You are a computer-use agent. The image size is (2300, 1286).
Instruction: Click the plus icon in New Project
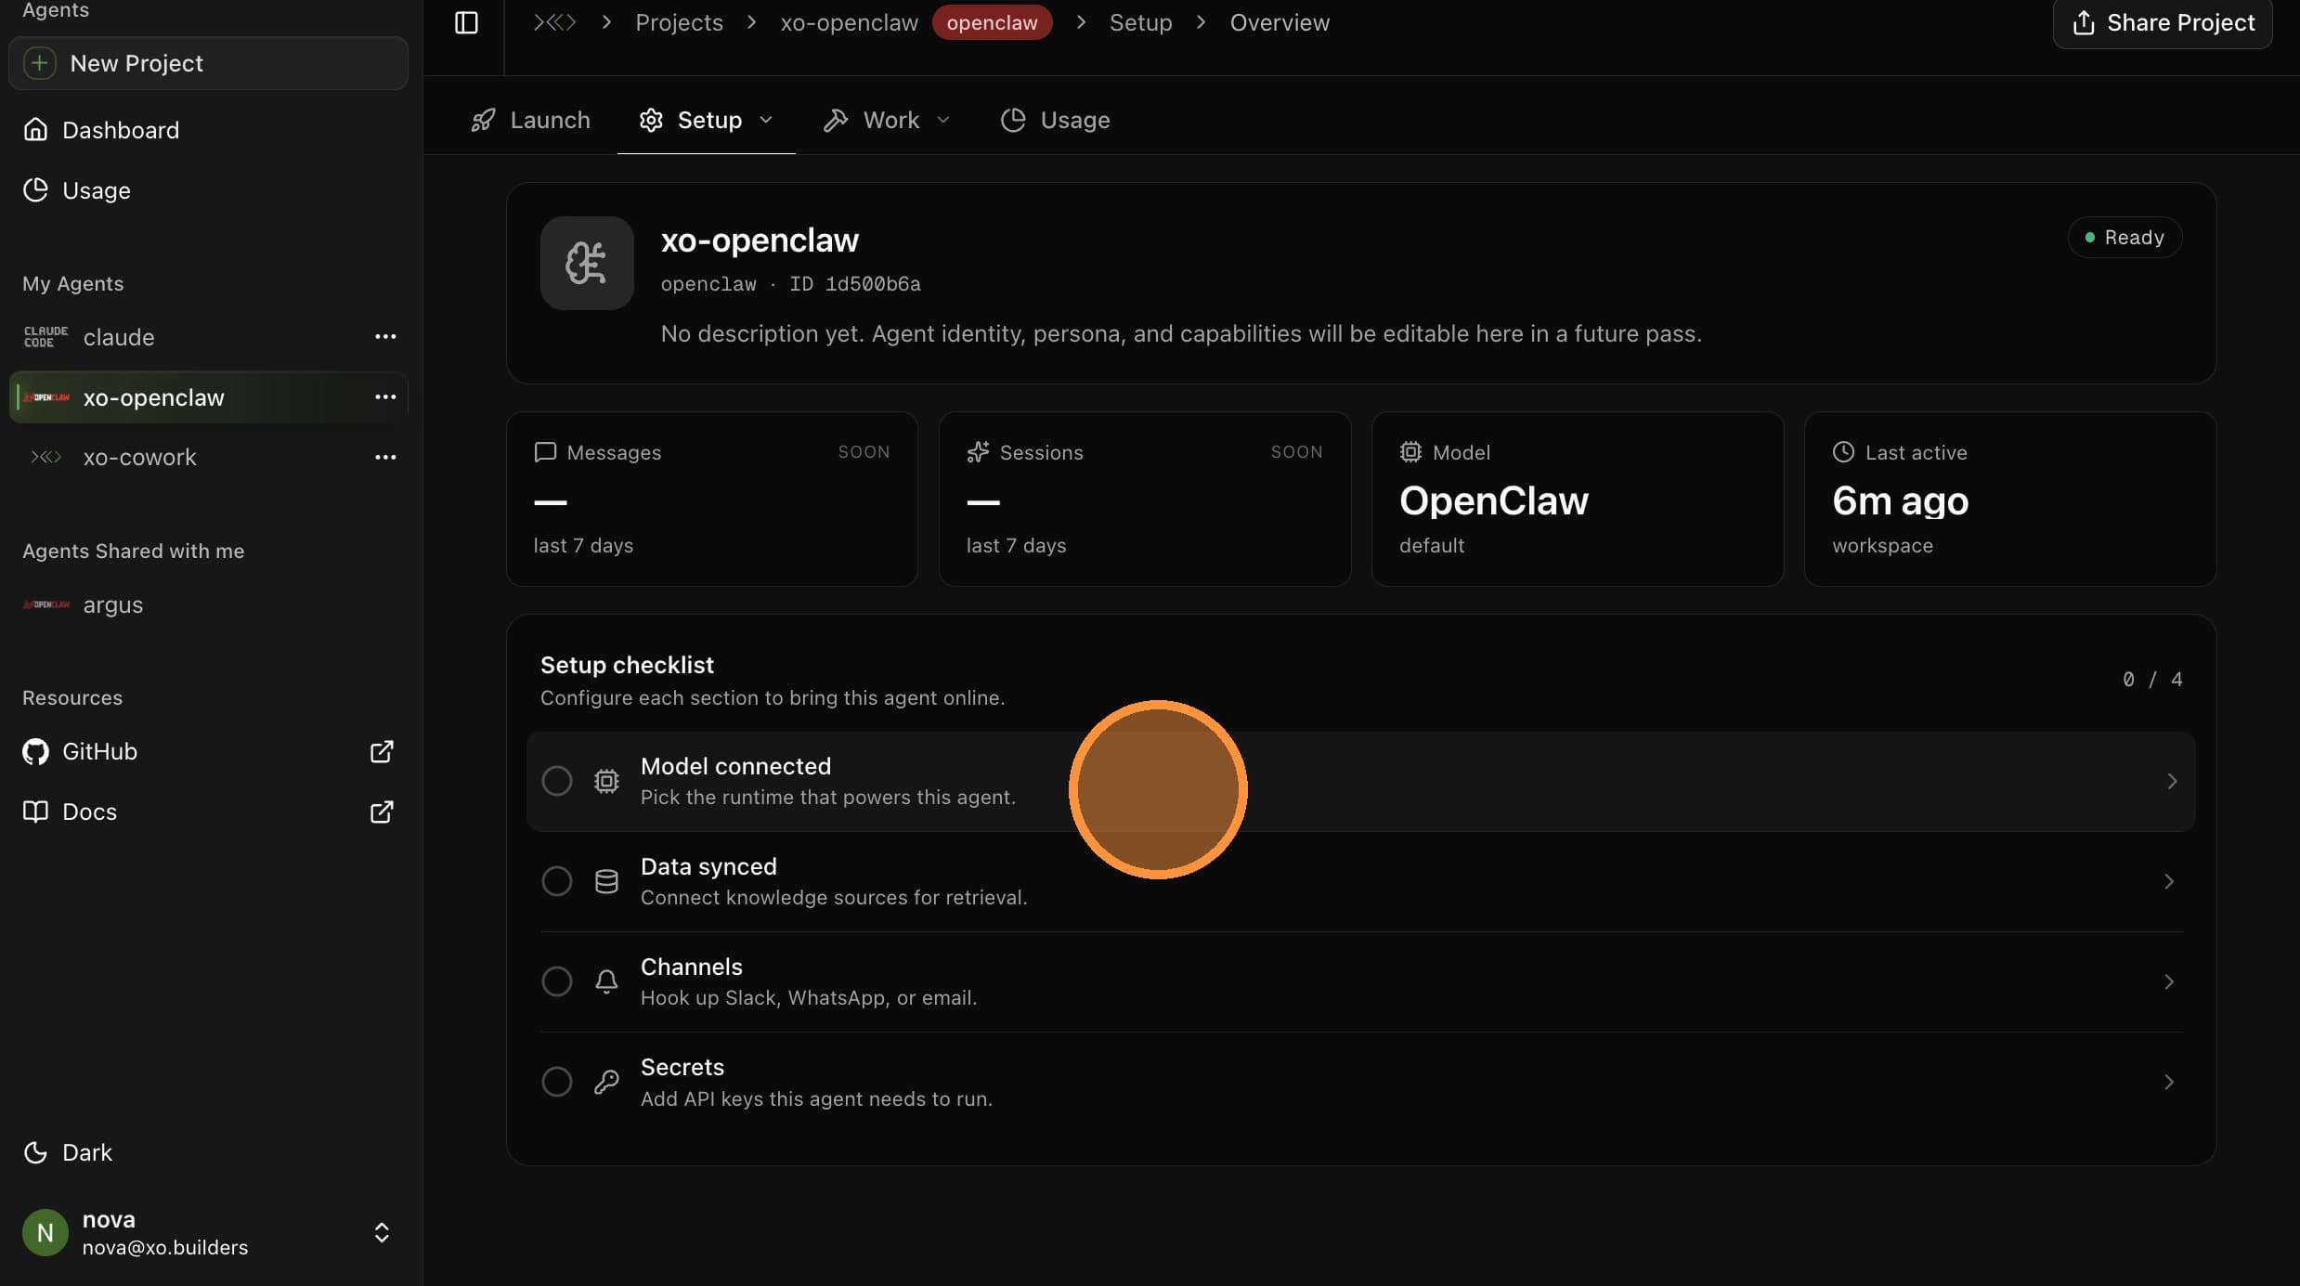click(39, 63)
